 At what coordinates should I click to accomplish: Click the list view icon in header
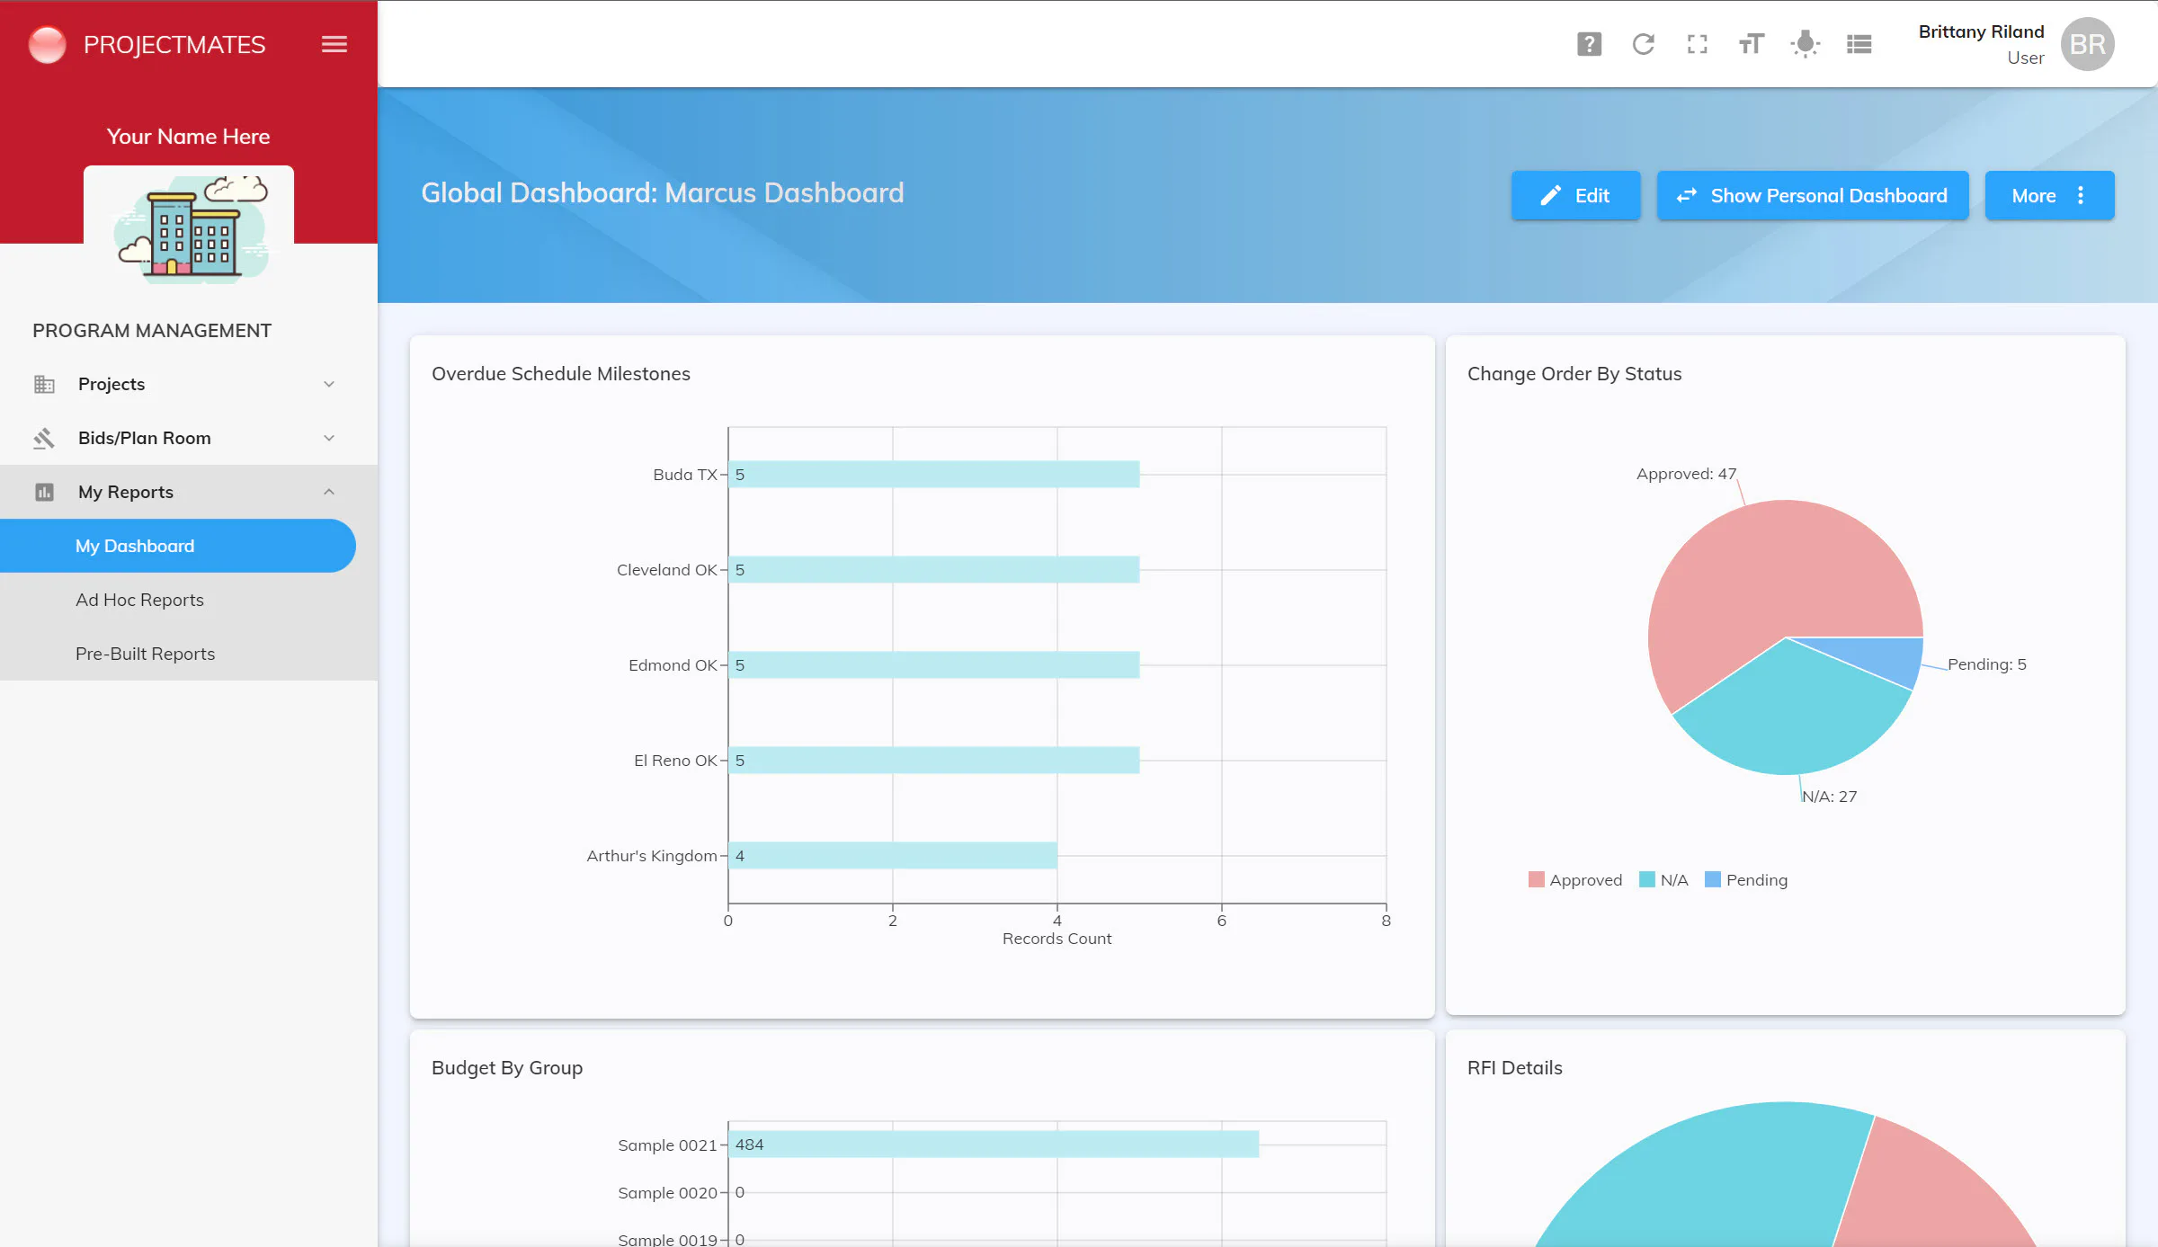pyautogui.click(x=1859, y=44)
